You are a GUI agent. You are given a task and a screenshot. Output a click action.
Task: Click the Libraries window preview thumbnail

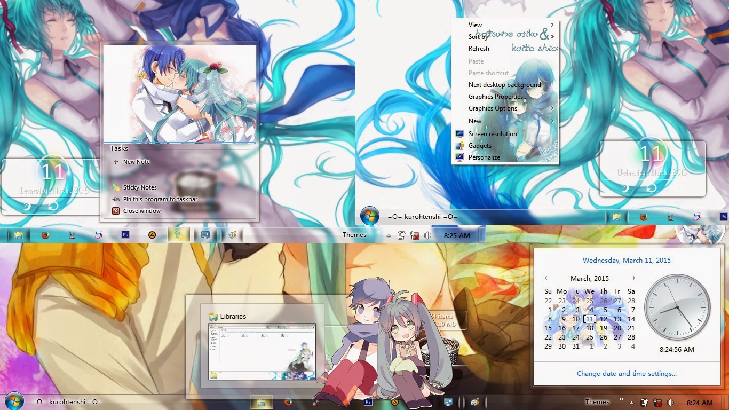(x=262, y=351)
